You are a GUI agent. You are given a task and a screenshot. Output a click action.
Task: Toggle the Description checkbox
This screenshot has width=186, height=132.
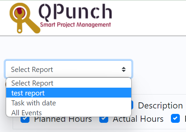click(132, 105)
